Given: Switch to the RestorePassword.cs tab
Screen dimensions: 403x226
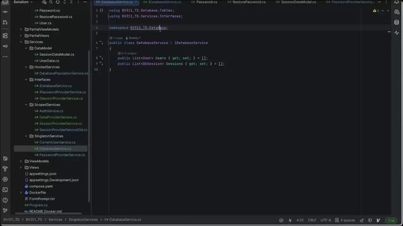Looking at the screenshot, I should [246, 2].
